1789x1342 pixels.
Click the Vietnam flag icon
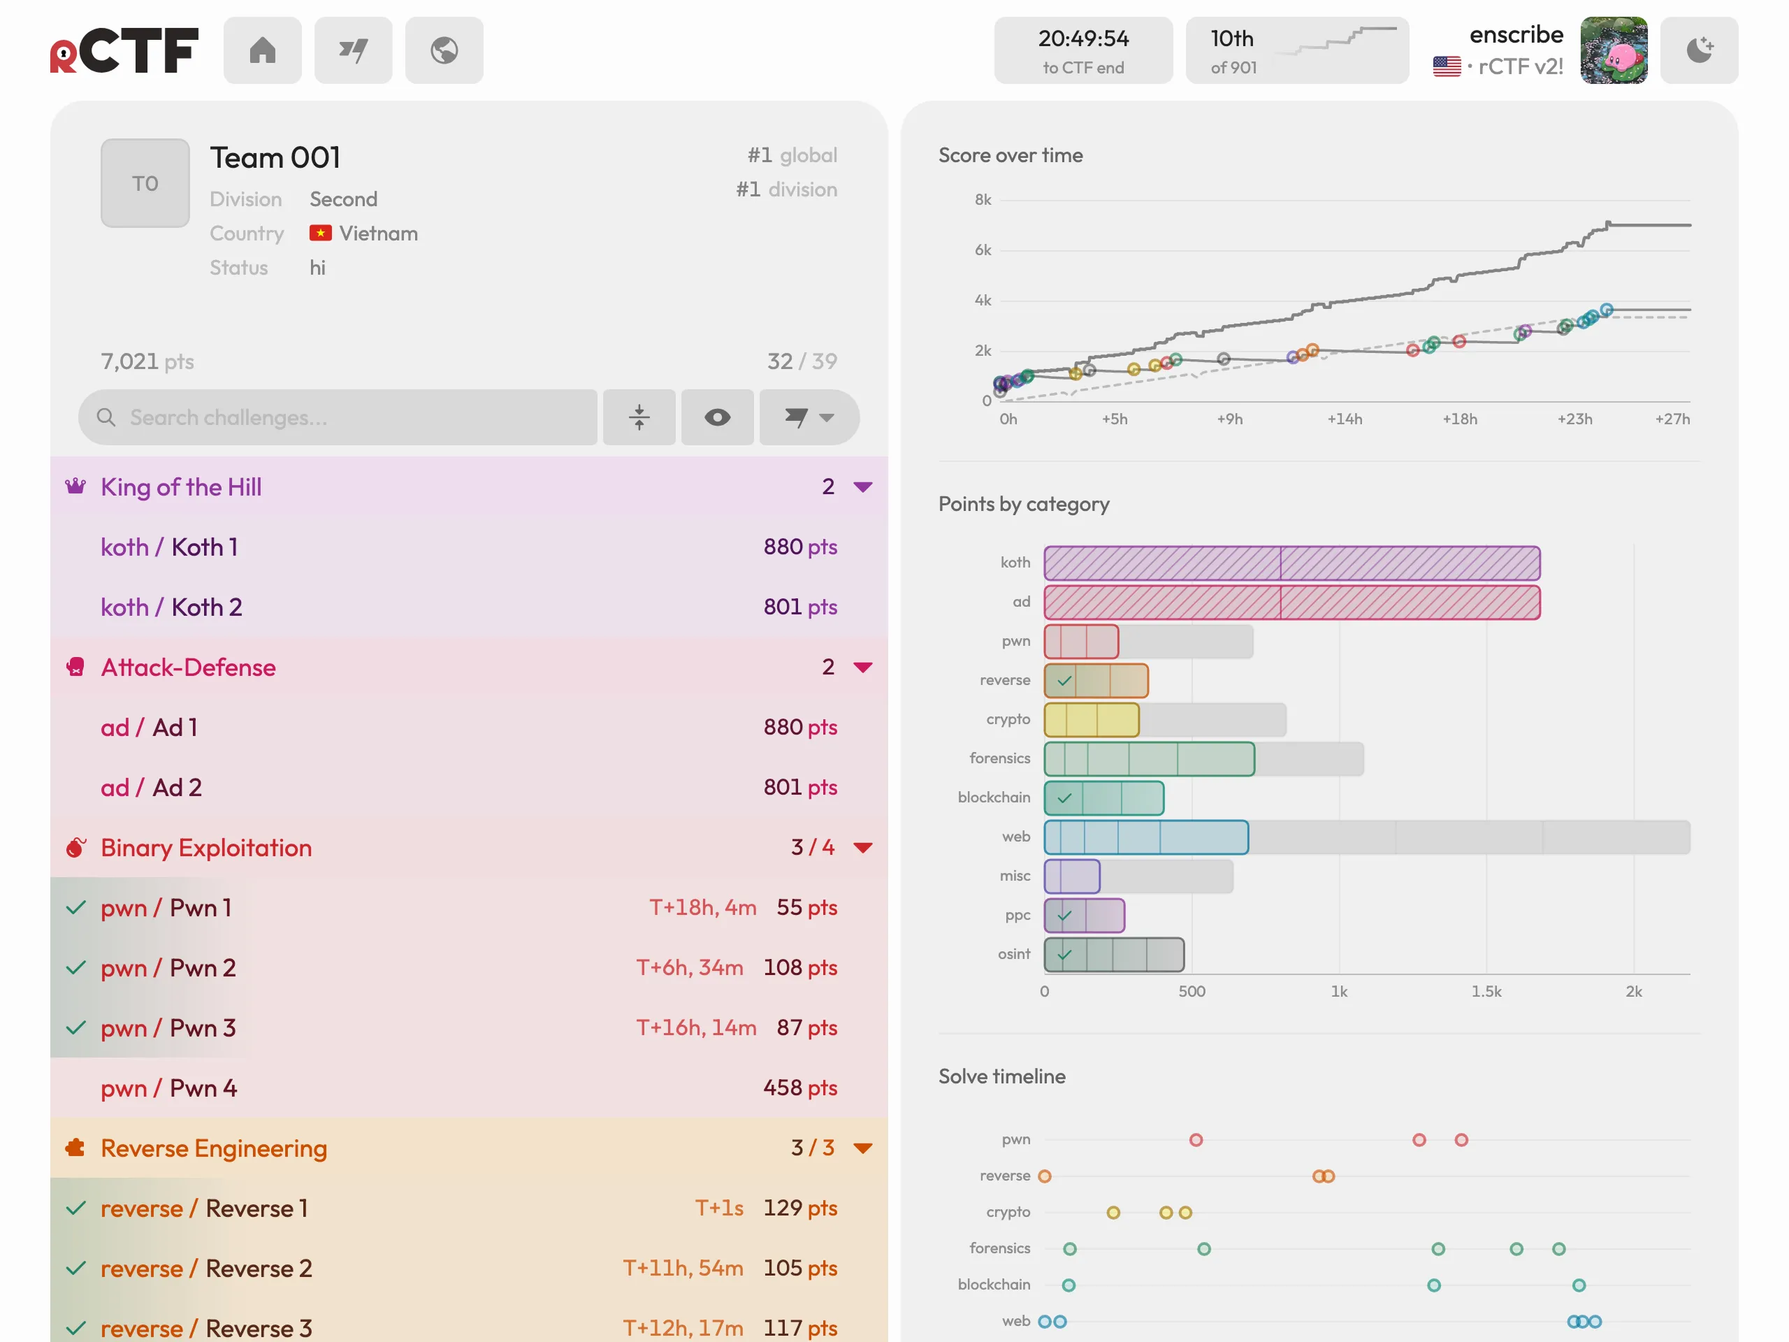pyautogui.click(x=320, y=233)
